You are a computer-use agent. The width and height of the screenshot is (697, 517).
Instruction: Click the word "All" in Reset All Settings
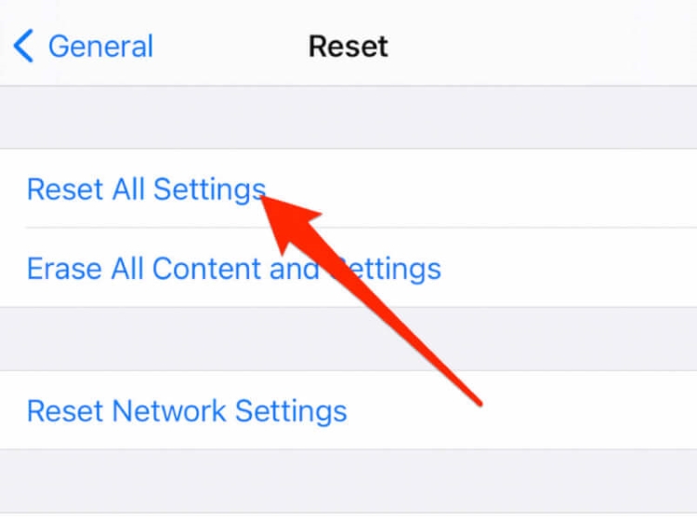click(x=128, y=190)
